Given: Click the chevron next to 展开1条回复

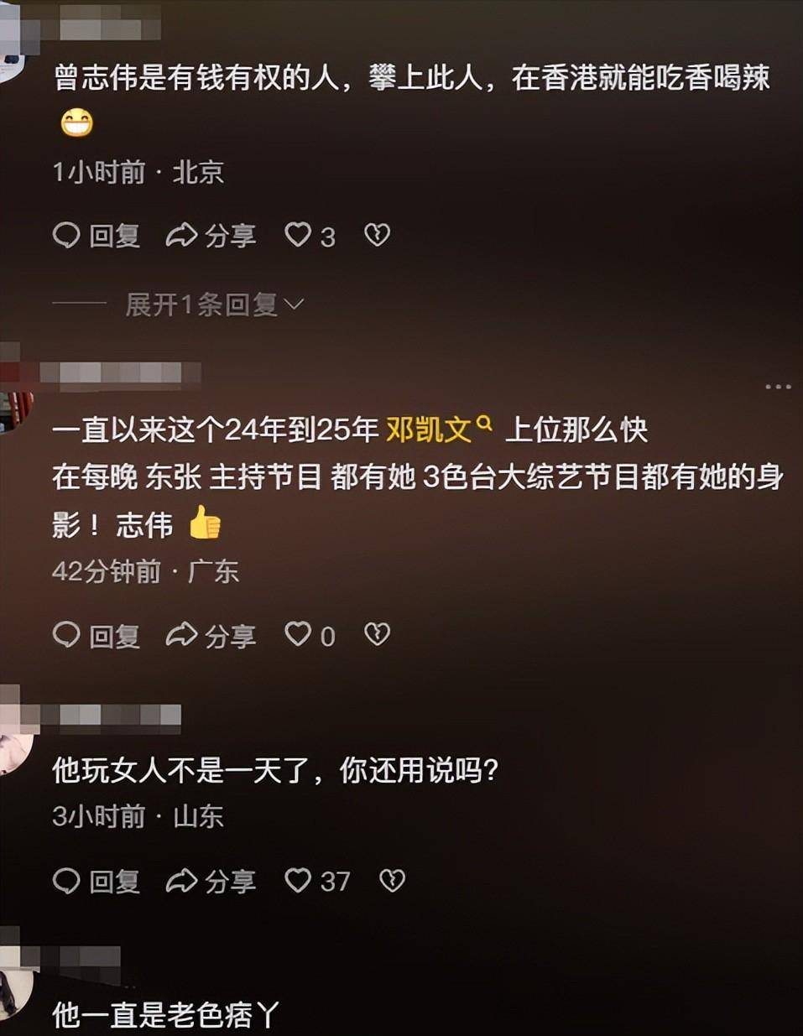Looking at the screenshot, I should [294, 304].
